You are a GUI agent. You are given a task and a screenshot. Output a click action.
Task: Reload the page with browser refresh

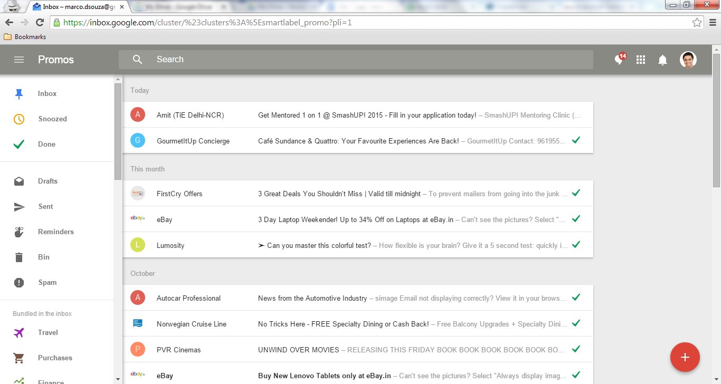coord(40,23)
